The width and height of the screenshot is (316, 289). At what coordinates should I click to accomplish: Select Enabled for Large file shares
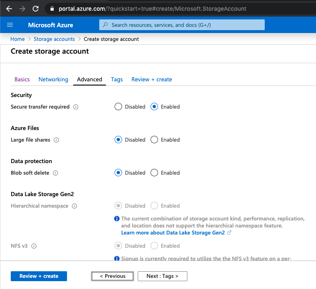(x=154, y=140)
